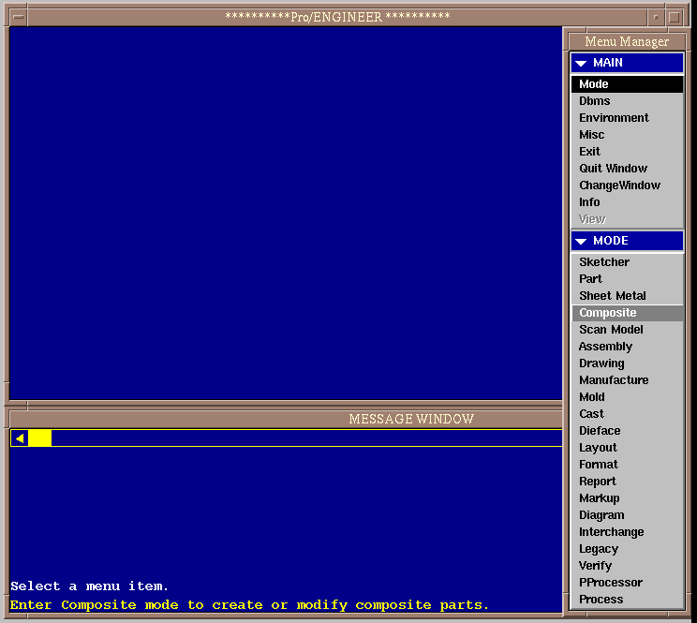Open the Info menu item

[628, 202]
